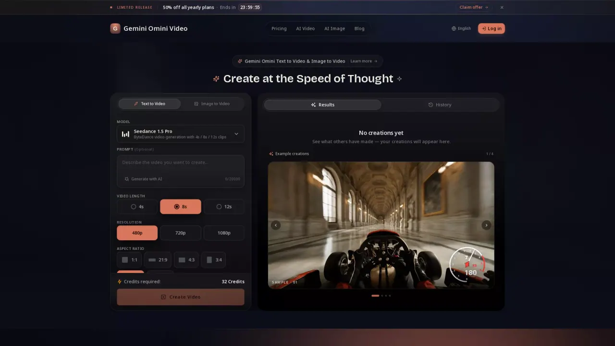615x346 pixels.
Task: Open the Results tab
Action: pos(322,105)
